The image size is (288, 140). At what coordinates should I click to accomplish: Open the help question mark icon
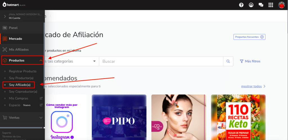(241, 5)
